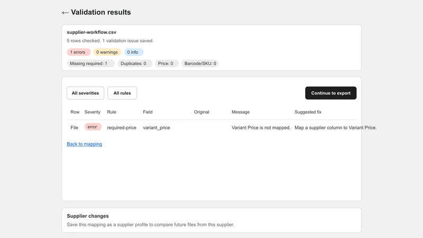Click the Message column header

[x=241, y=112]
